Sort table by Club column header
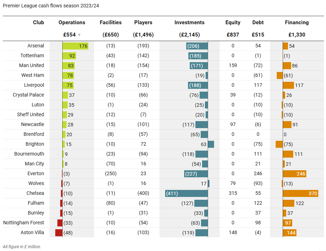The height and width of the screenshot is (251, 326). 38,22
